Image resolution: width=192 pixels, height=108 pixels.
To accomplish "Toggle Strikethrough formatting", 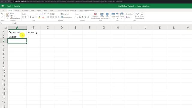I will [x=33, y=17].
